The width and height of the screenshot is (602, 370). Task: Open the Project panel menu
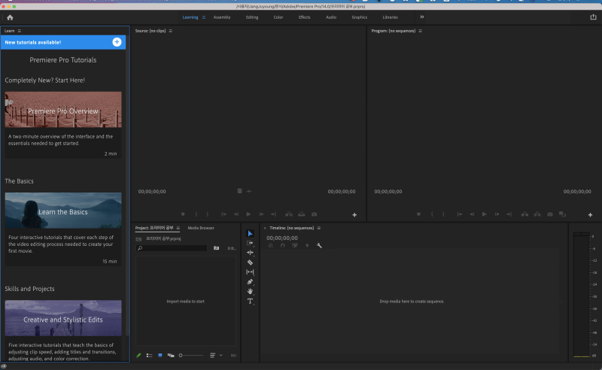pyautogui.click(x=178, y=228)
